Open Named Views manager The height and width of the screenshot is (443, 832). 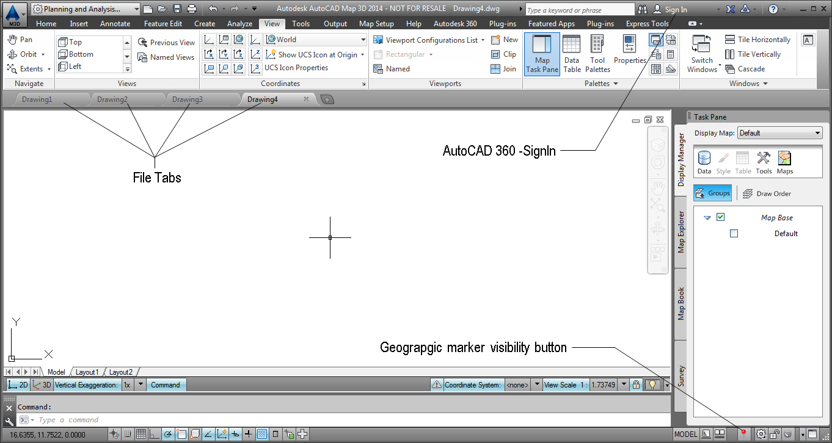tap(166, 57)
